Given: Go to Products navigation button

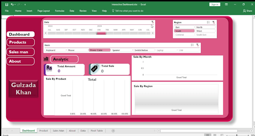Looking at the screenshot, I should coord(21,42).
